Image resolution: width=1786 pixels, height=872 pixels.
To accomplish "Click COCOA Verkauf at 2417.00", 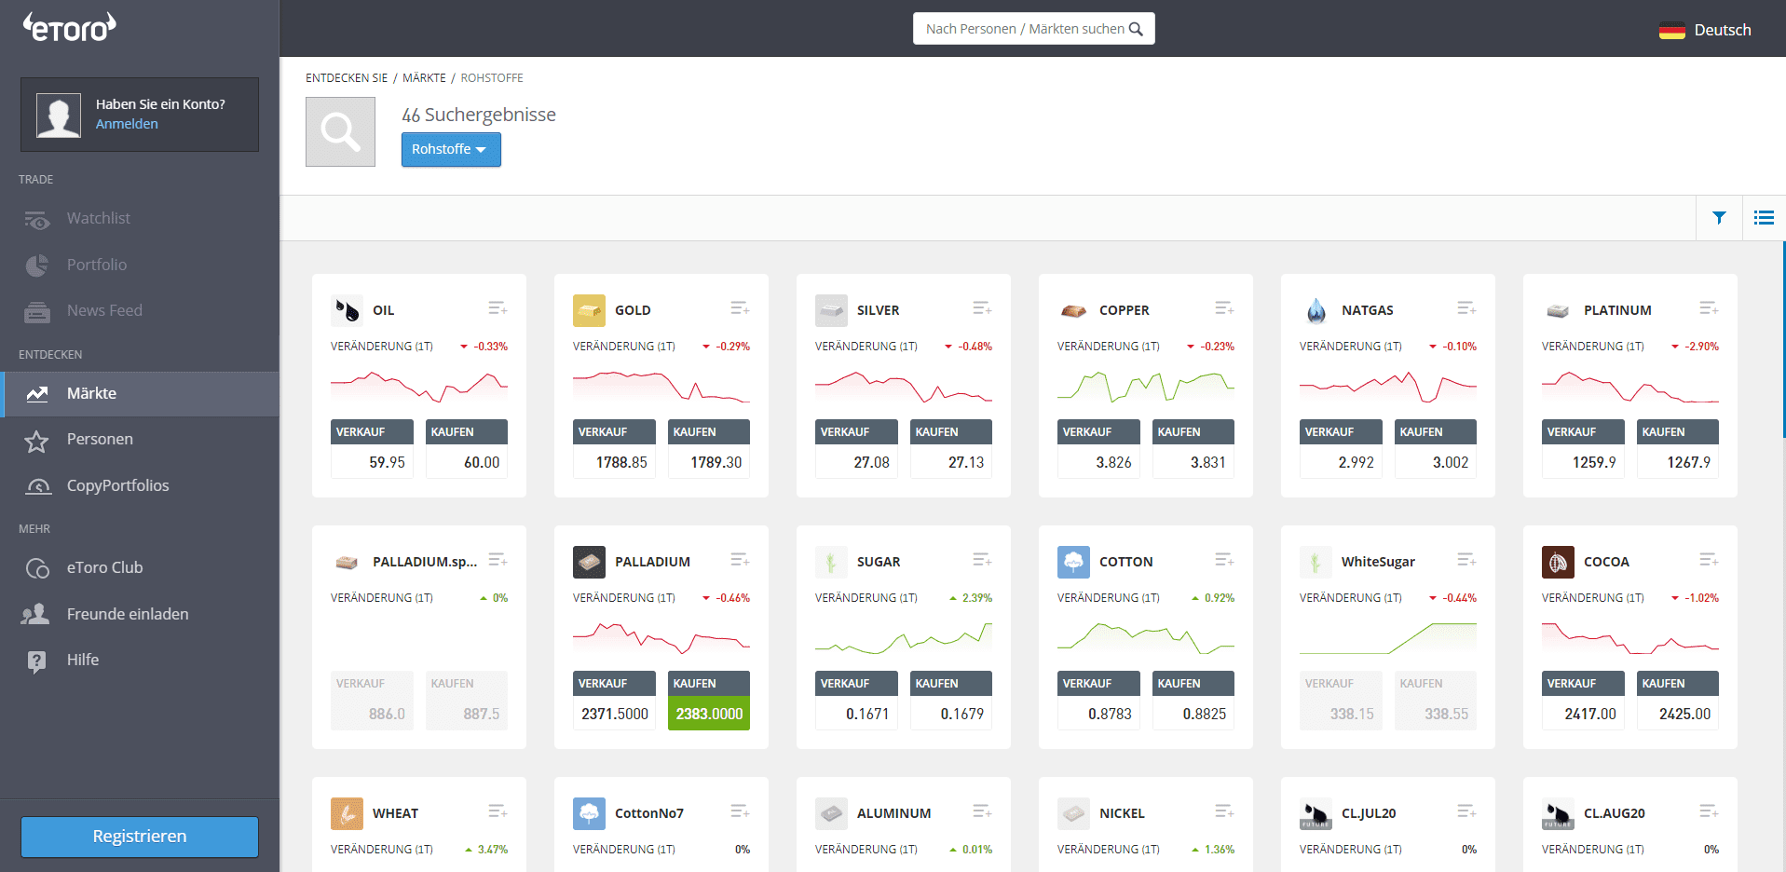I will [x=1583, y=701].
